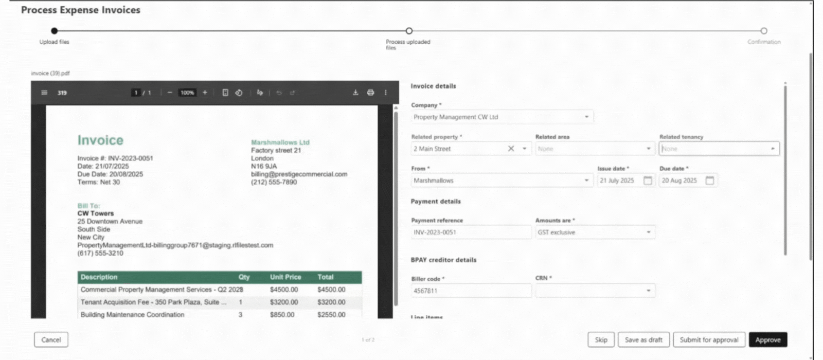Viewport: 823px width, 360px height.
Task: Click the billing@prestigecommercial.com email text
Action: click(299, 174)
